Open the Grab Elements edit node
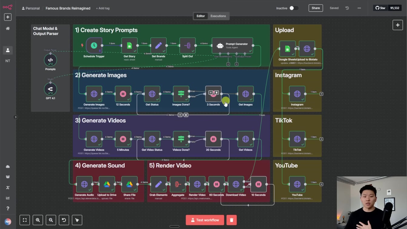Viewport: 407px width, 229px height. pos(158,184)
